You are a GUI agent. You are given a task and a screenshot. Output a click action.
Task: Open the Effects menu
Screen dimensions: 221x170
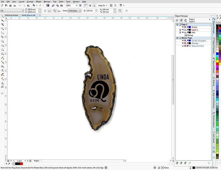pos(39,2)
